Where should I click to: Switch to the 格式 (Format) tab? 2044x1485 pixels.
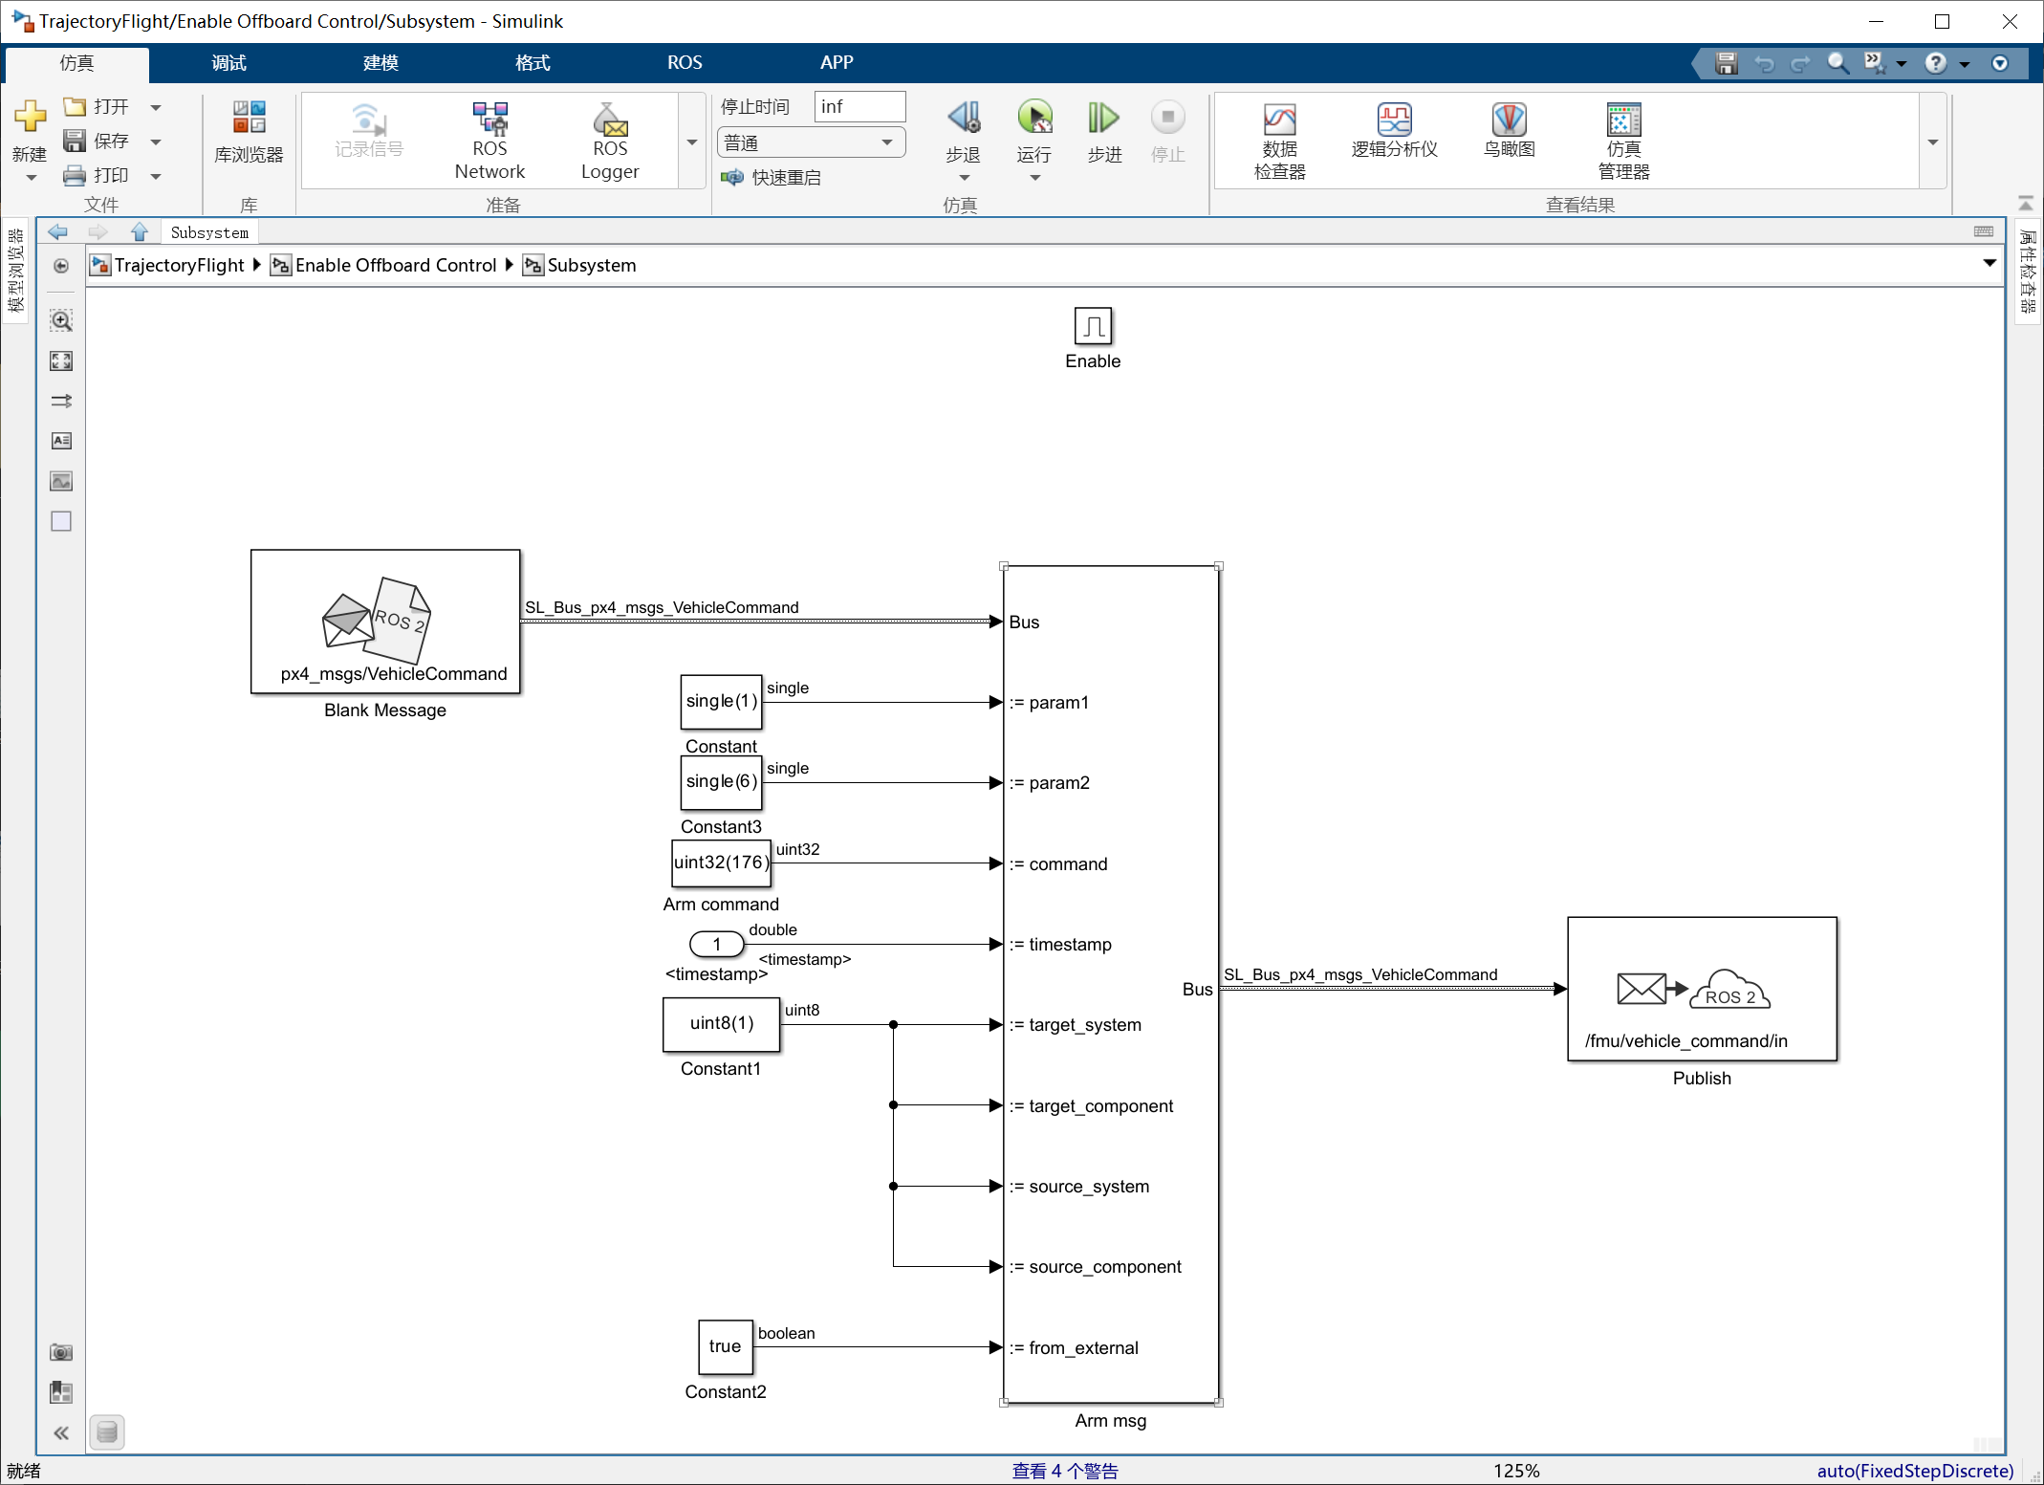(x=533, y=63)
